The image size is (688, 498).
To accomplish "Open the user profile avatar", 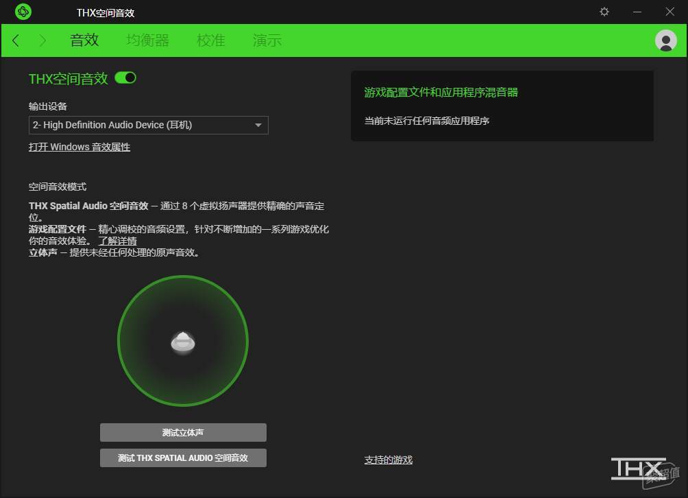I will [x=665, y=41].
